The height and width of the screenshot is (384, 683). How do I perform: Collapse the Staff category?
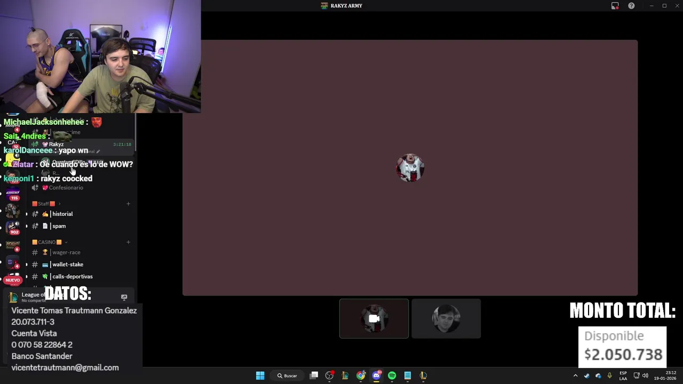coord(45,204)
